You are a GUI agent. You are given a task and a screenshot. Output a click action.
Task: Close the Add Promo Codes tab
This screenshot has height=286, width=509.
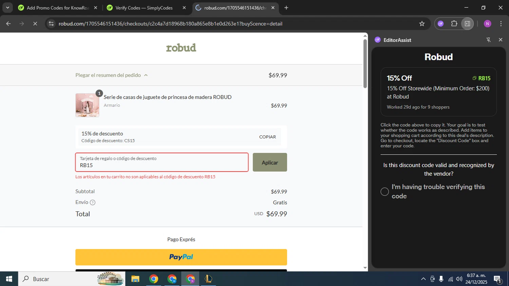click(95, 8)
